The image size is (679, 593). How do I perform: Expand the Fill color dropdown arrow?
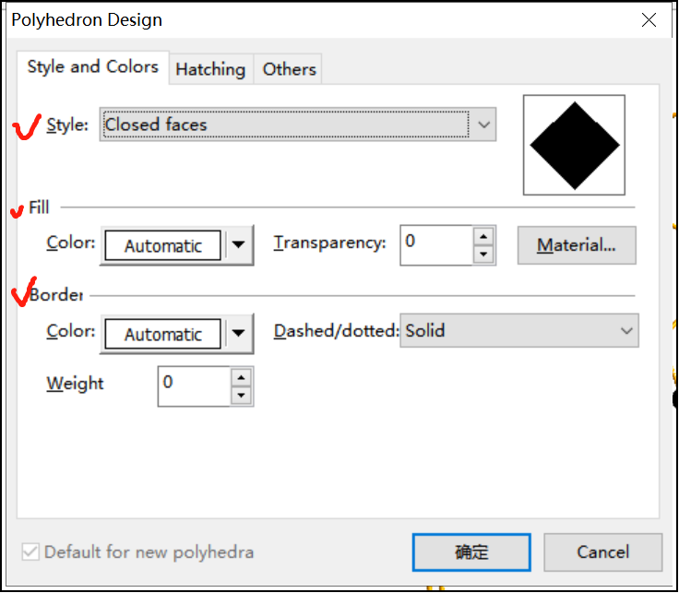click(x=239, y=245)
